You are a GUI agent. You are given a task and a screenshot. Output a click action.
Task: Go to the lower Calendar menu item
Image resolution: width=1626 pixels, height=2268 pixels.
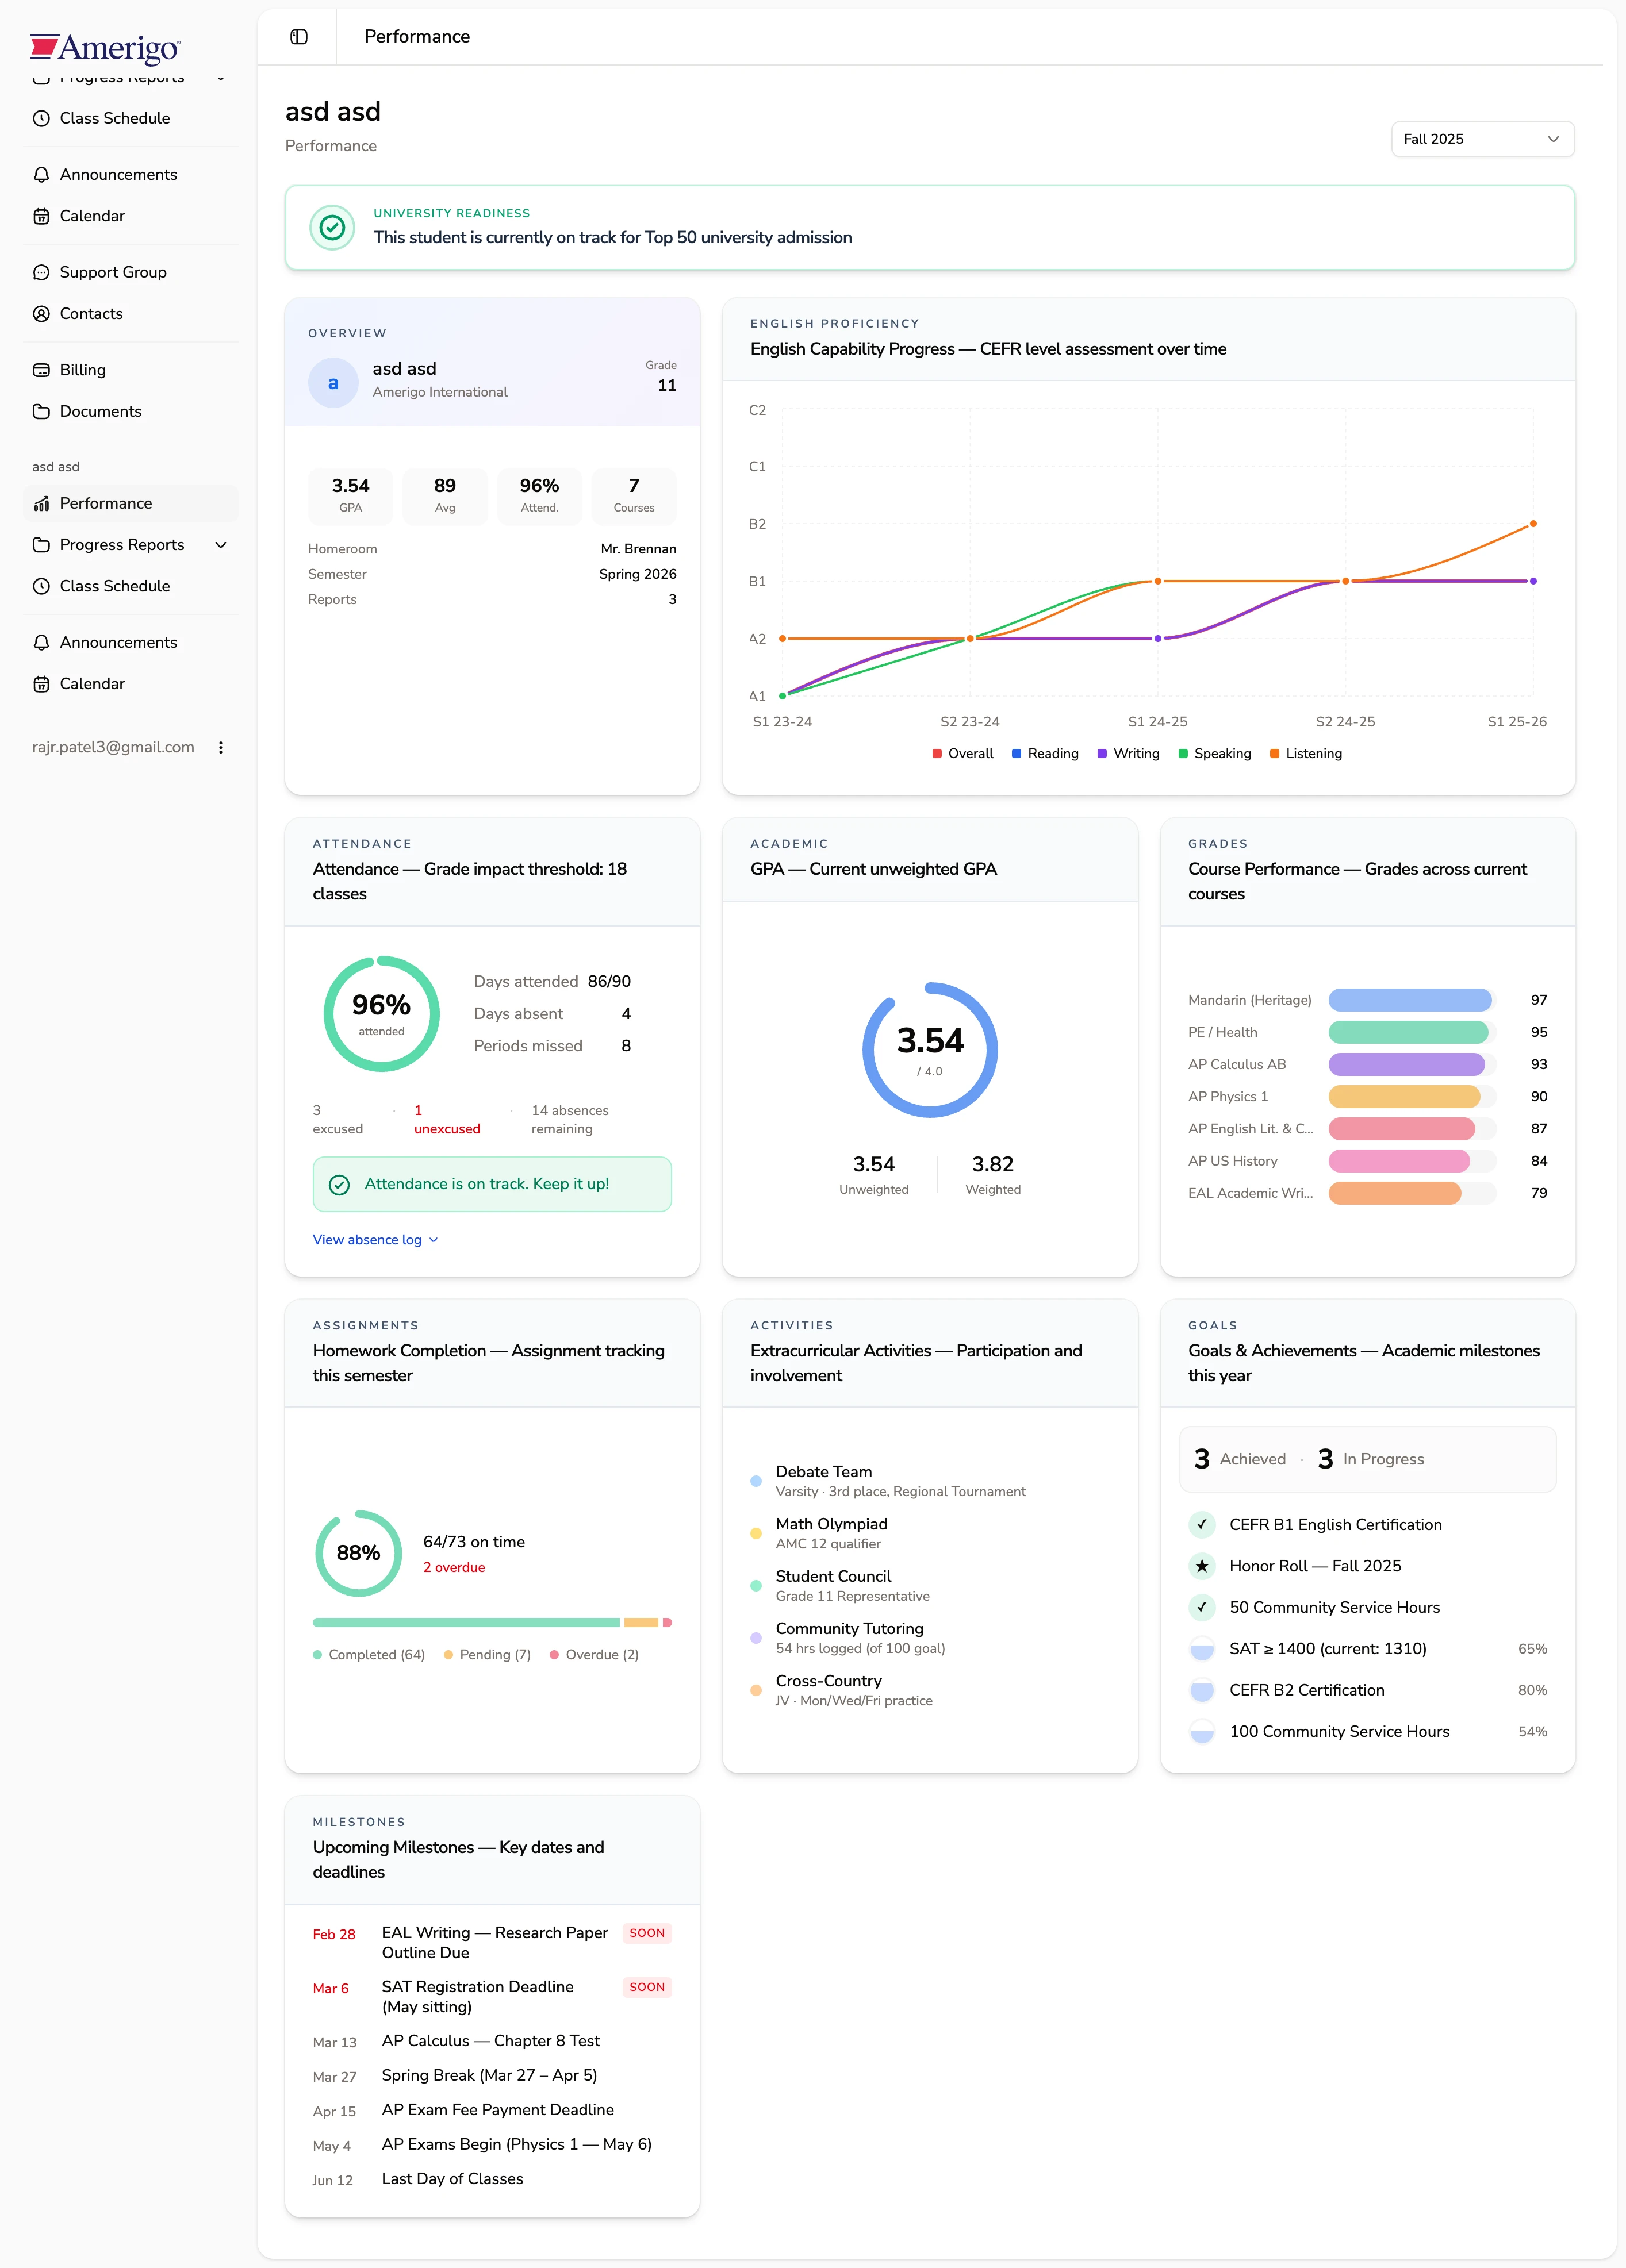pyautogui.click(x=92, y=684)
